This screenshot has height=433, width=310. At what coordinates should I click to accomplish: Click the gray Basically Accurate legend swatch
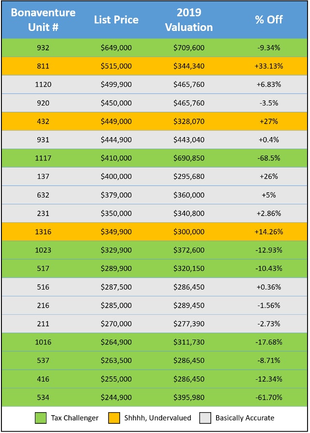pyautogui.click(x=205, y=418)
